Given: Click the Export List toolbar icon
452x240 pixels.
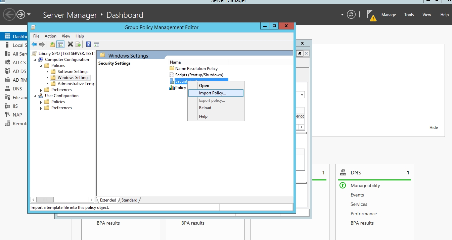Looking at the screenshot, I should (78, 45).
